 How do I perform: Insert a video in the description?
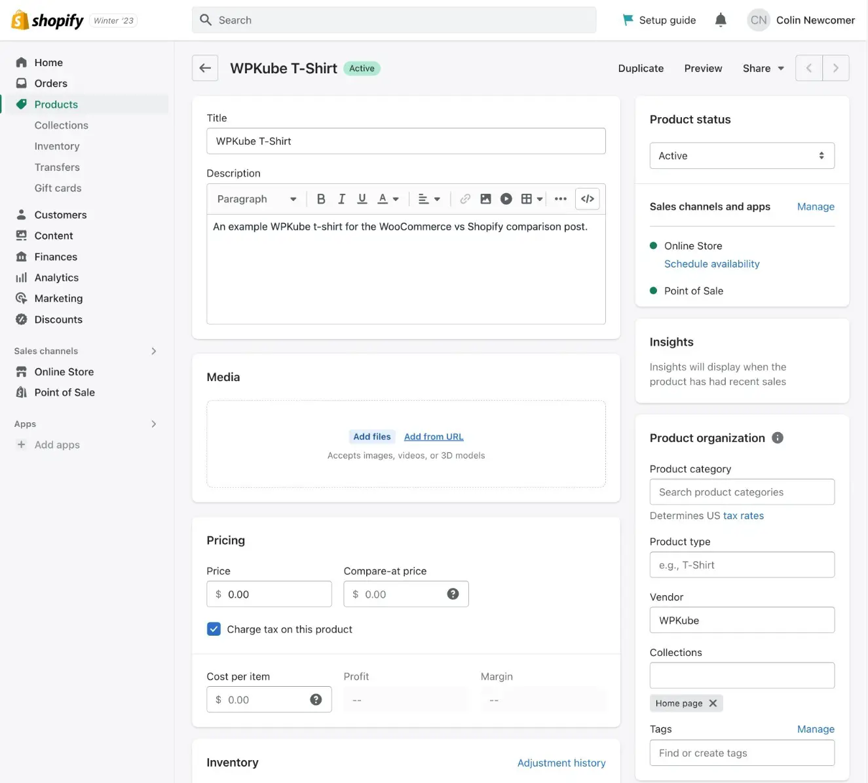point(506,199)
